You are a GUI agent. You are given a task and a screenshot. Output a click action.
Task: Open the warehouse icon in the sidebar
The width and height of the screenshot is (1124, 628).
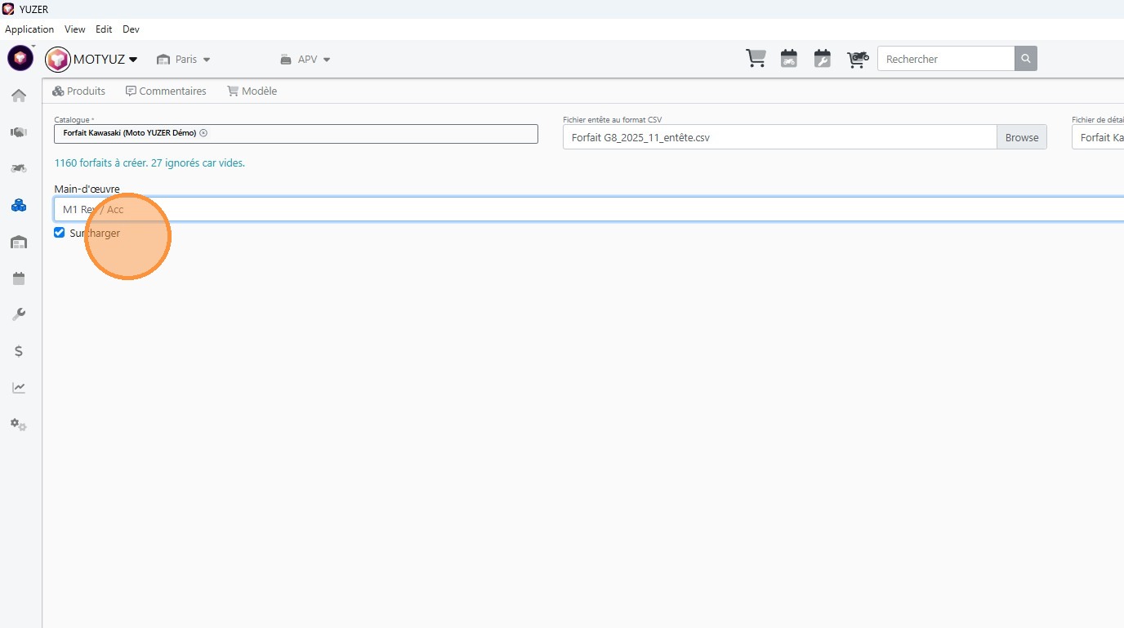(x=19, y=242)
